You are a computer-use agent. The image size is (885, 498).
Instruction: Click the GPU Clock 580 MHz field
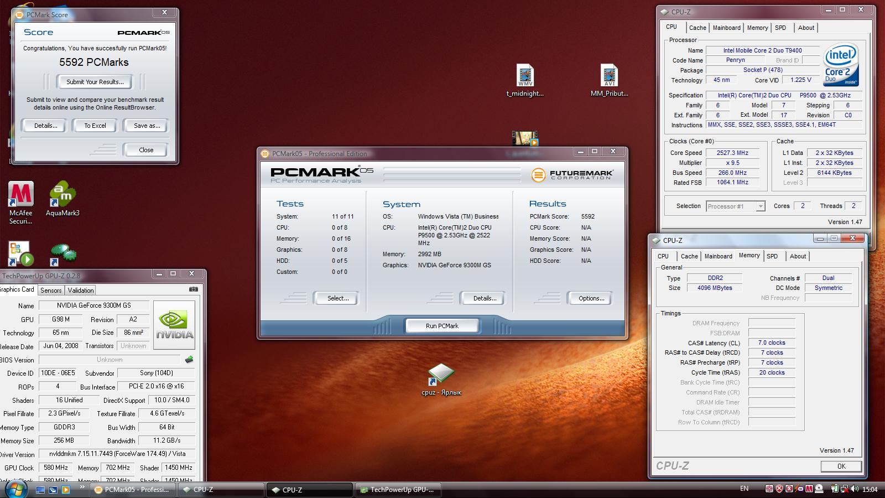point(56,468)
